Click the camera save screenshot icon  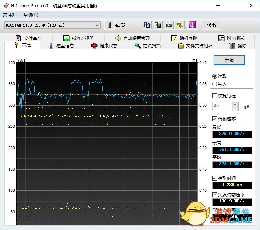169,25
